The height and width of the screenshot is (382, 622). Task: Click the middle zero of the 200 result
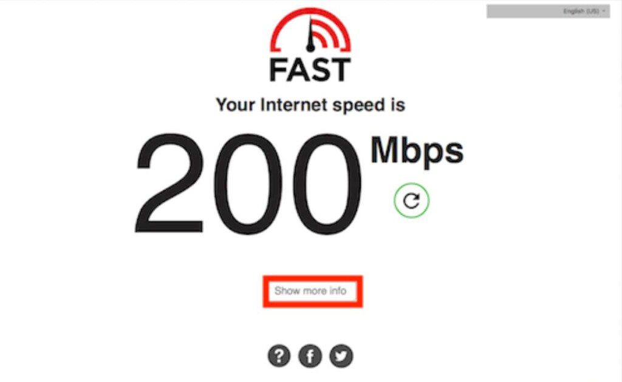pos(248,184)
